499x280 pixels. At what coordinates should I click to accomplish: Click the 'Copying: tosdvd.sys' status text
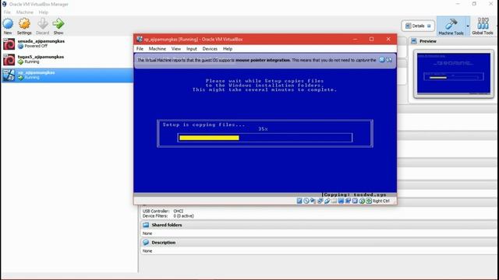356,194
